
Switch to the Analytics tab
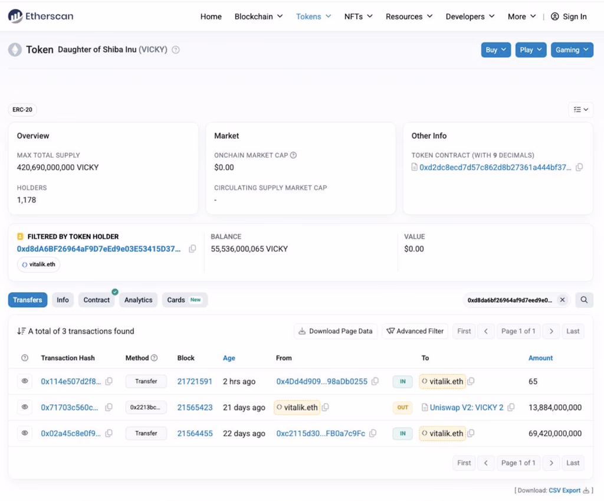pyautogui.click(x=138, y=300)
